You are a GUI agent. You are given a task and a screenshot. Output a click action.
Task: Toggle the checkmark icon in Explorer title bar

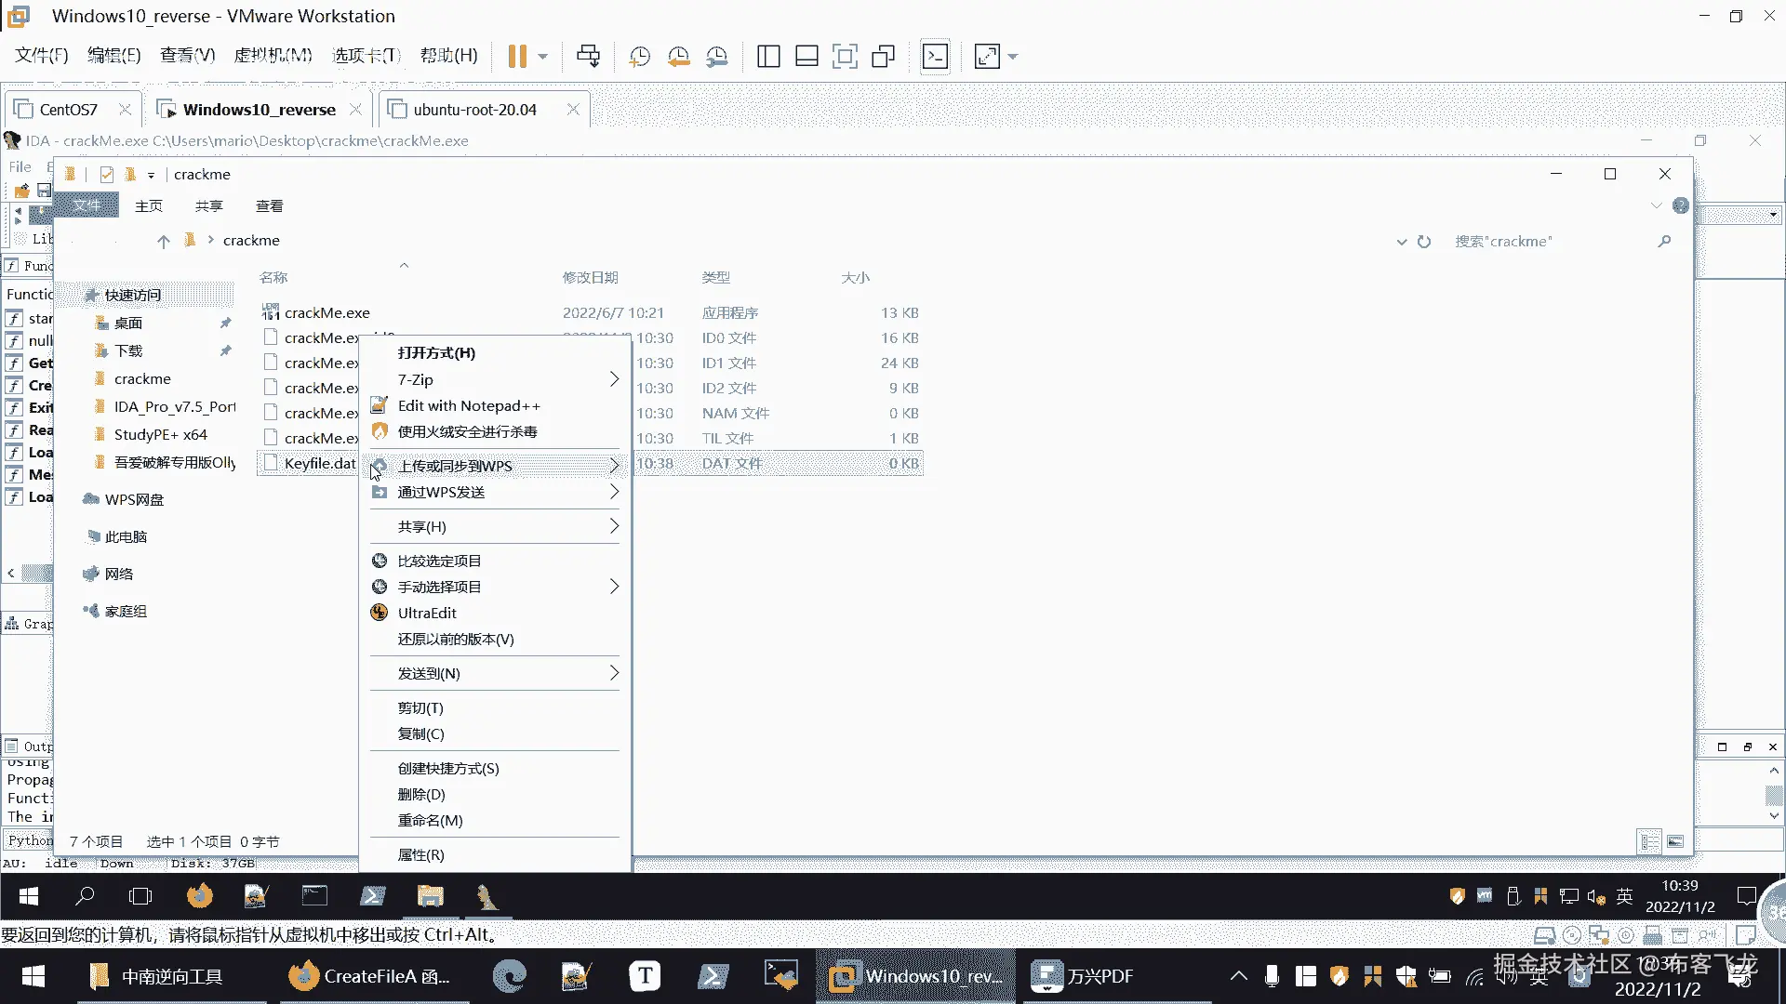(106, 175)
